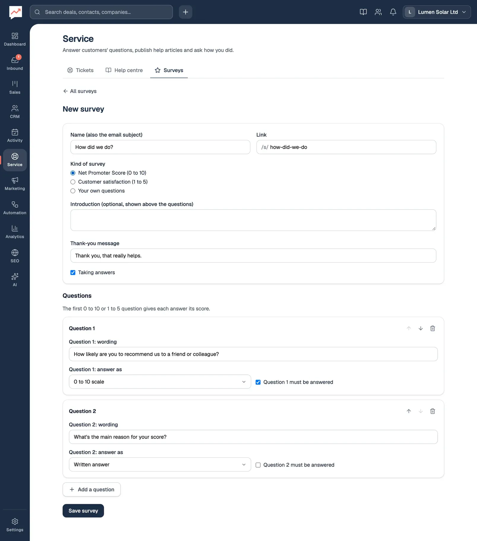Uncheck Question 1 must be answered
Screen dimensions: 477x541
click(x=258, y=382)
